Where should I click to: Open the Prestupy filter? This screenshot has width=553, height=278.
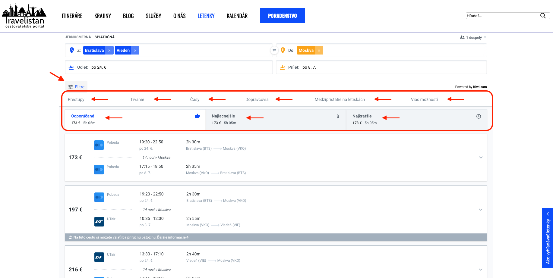pyautogui.click(x=76, y=100)
